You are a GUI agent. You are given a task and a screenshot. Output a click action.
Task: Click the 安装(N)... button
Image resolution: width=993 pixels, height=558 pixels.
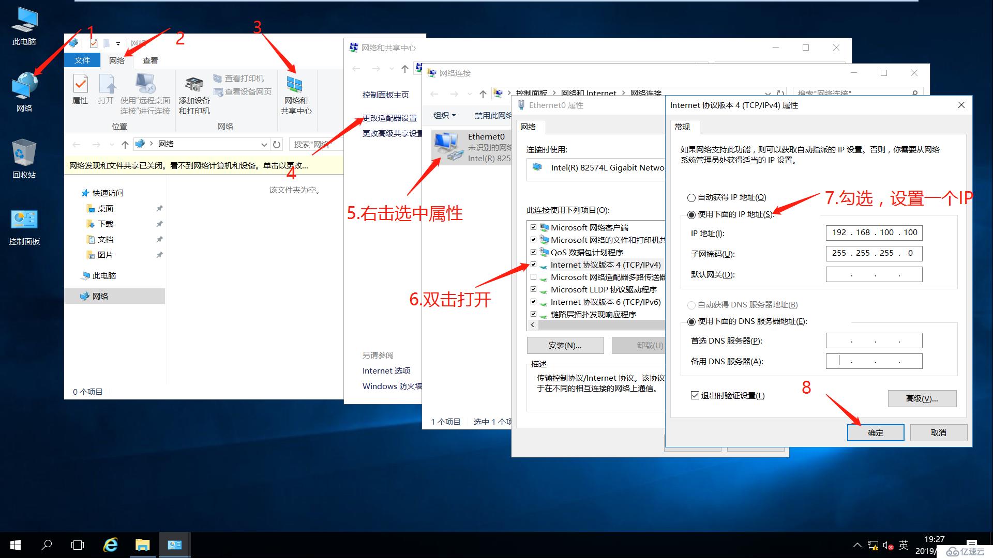pyautogui.click(x=565, y=345)
